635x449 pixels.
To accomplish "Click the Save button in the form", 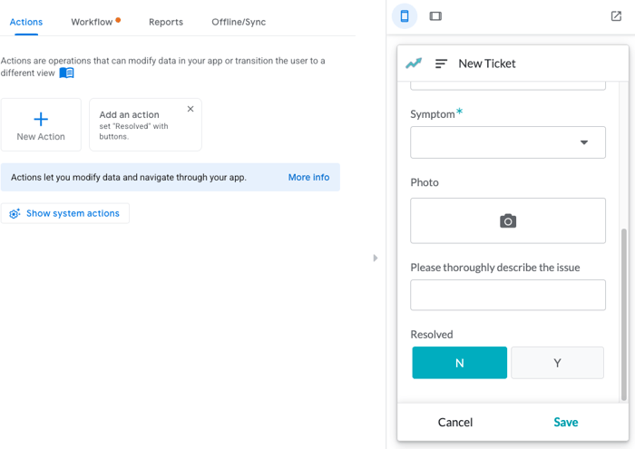I will coord(566,423).
